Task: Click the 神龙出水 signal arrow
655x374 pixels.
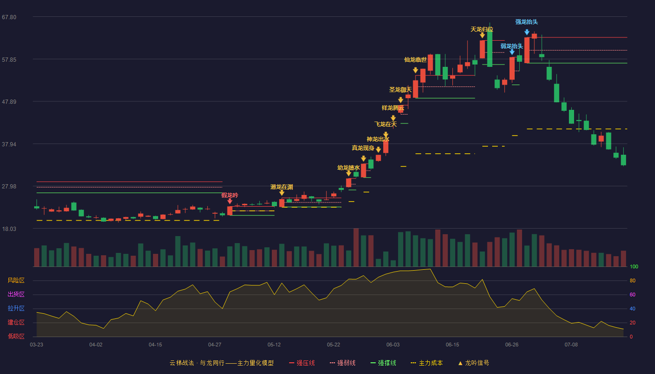Action: coord(386,135)
